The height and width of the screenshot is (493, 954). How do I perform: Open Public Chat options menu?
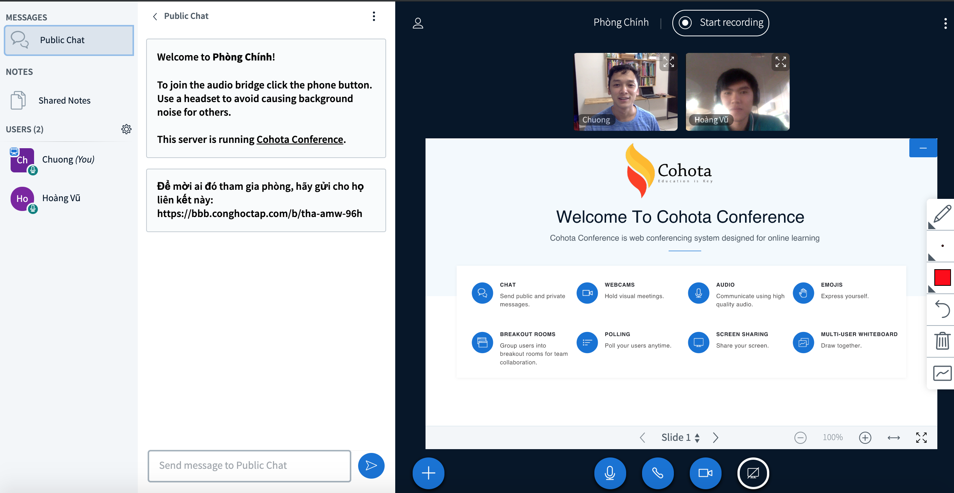[374, 16]
